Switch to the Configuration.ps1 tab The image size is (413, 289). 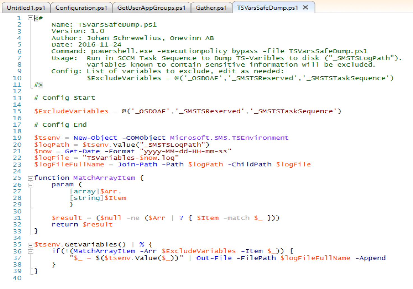pyautogui.click(x=82, y=8)
